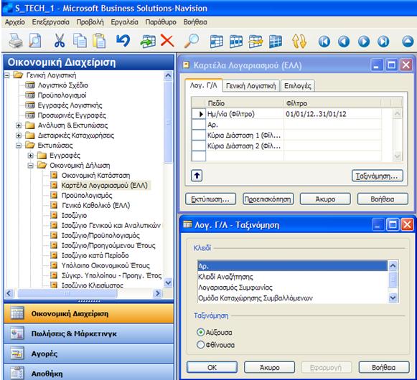Open the Βοήθεια menu
The image size is (417, 380).
point(195,22)
